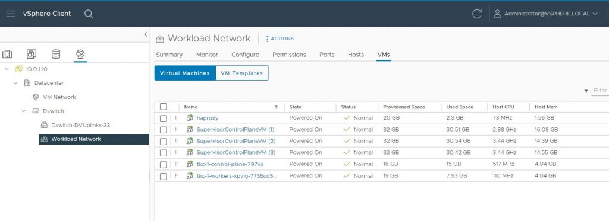Click the drag handle on haproxy row

176,118
